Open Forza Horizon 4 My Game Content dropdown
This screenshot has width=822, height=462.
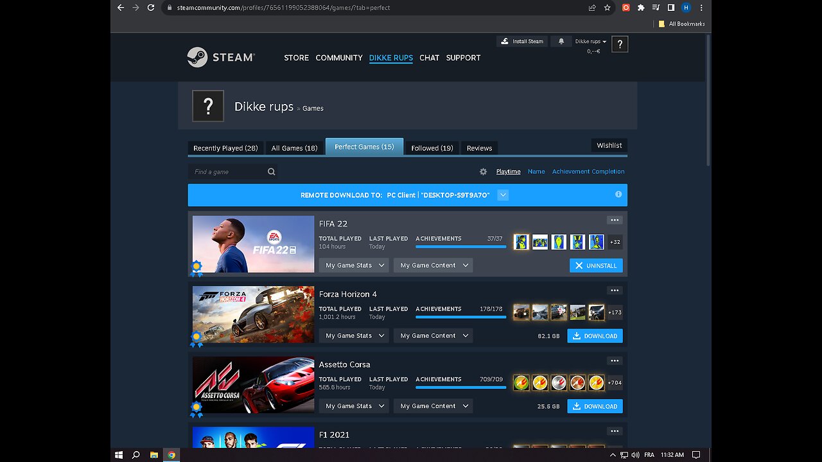click(433, 336)
